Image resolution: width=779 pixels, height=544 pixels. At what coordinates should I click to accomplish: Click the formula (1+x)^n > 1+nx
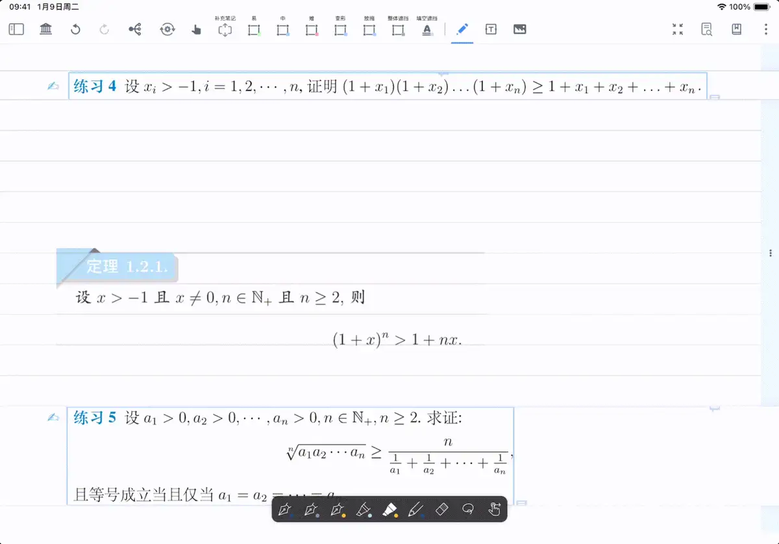point(397,340)
